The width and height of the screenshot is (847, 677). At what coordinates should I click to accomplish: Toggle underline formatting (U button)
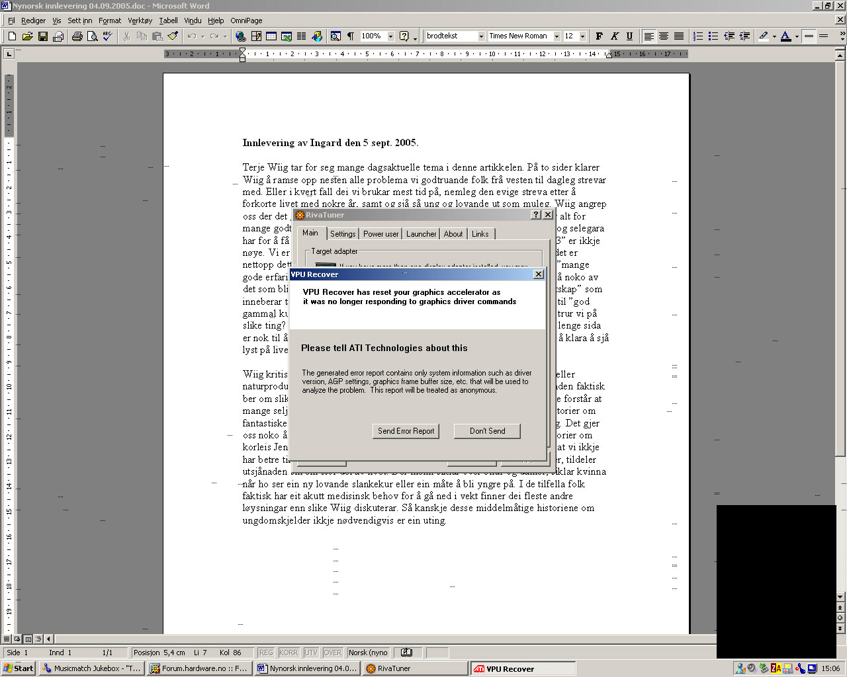tap(629, 36)
